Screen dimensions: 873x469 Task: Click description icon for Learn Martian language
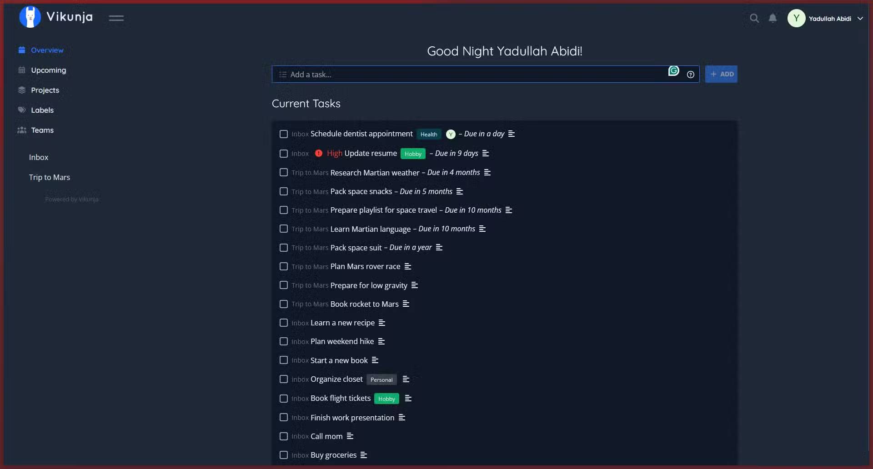[482, 229]
